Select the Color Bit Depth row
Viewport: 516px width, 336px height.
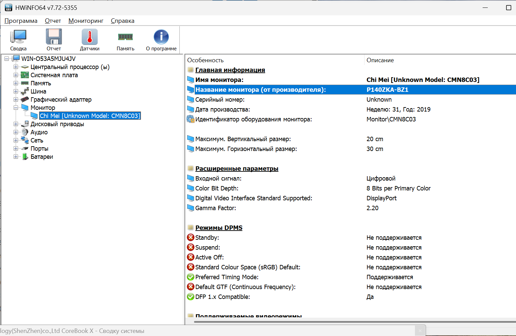click(x=351, y=188)
